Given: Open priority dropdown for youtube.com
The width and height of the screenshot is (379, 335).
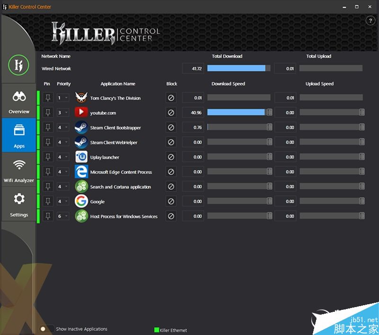Looking at the screenshot, I should pyautogui.click(x=63, y=113).
